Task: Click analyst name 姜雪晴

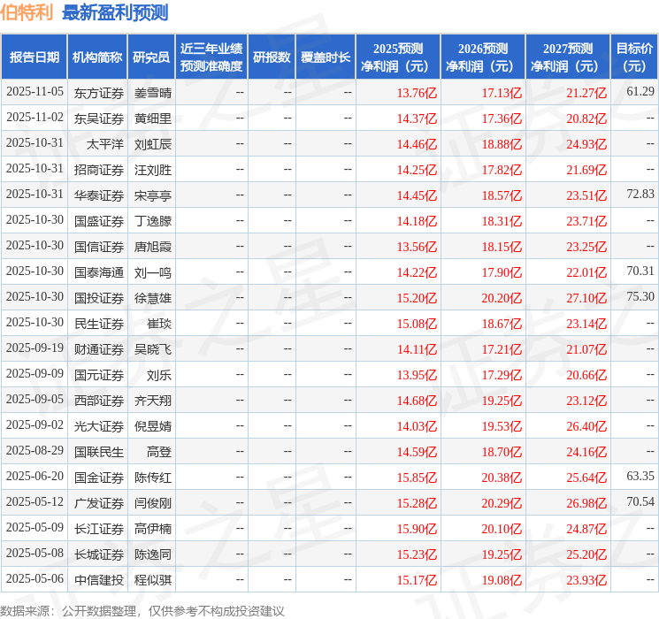Action: (152, 93)
